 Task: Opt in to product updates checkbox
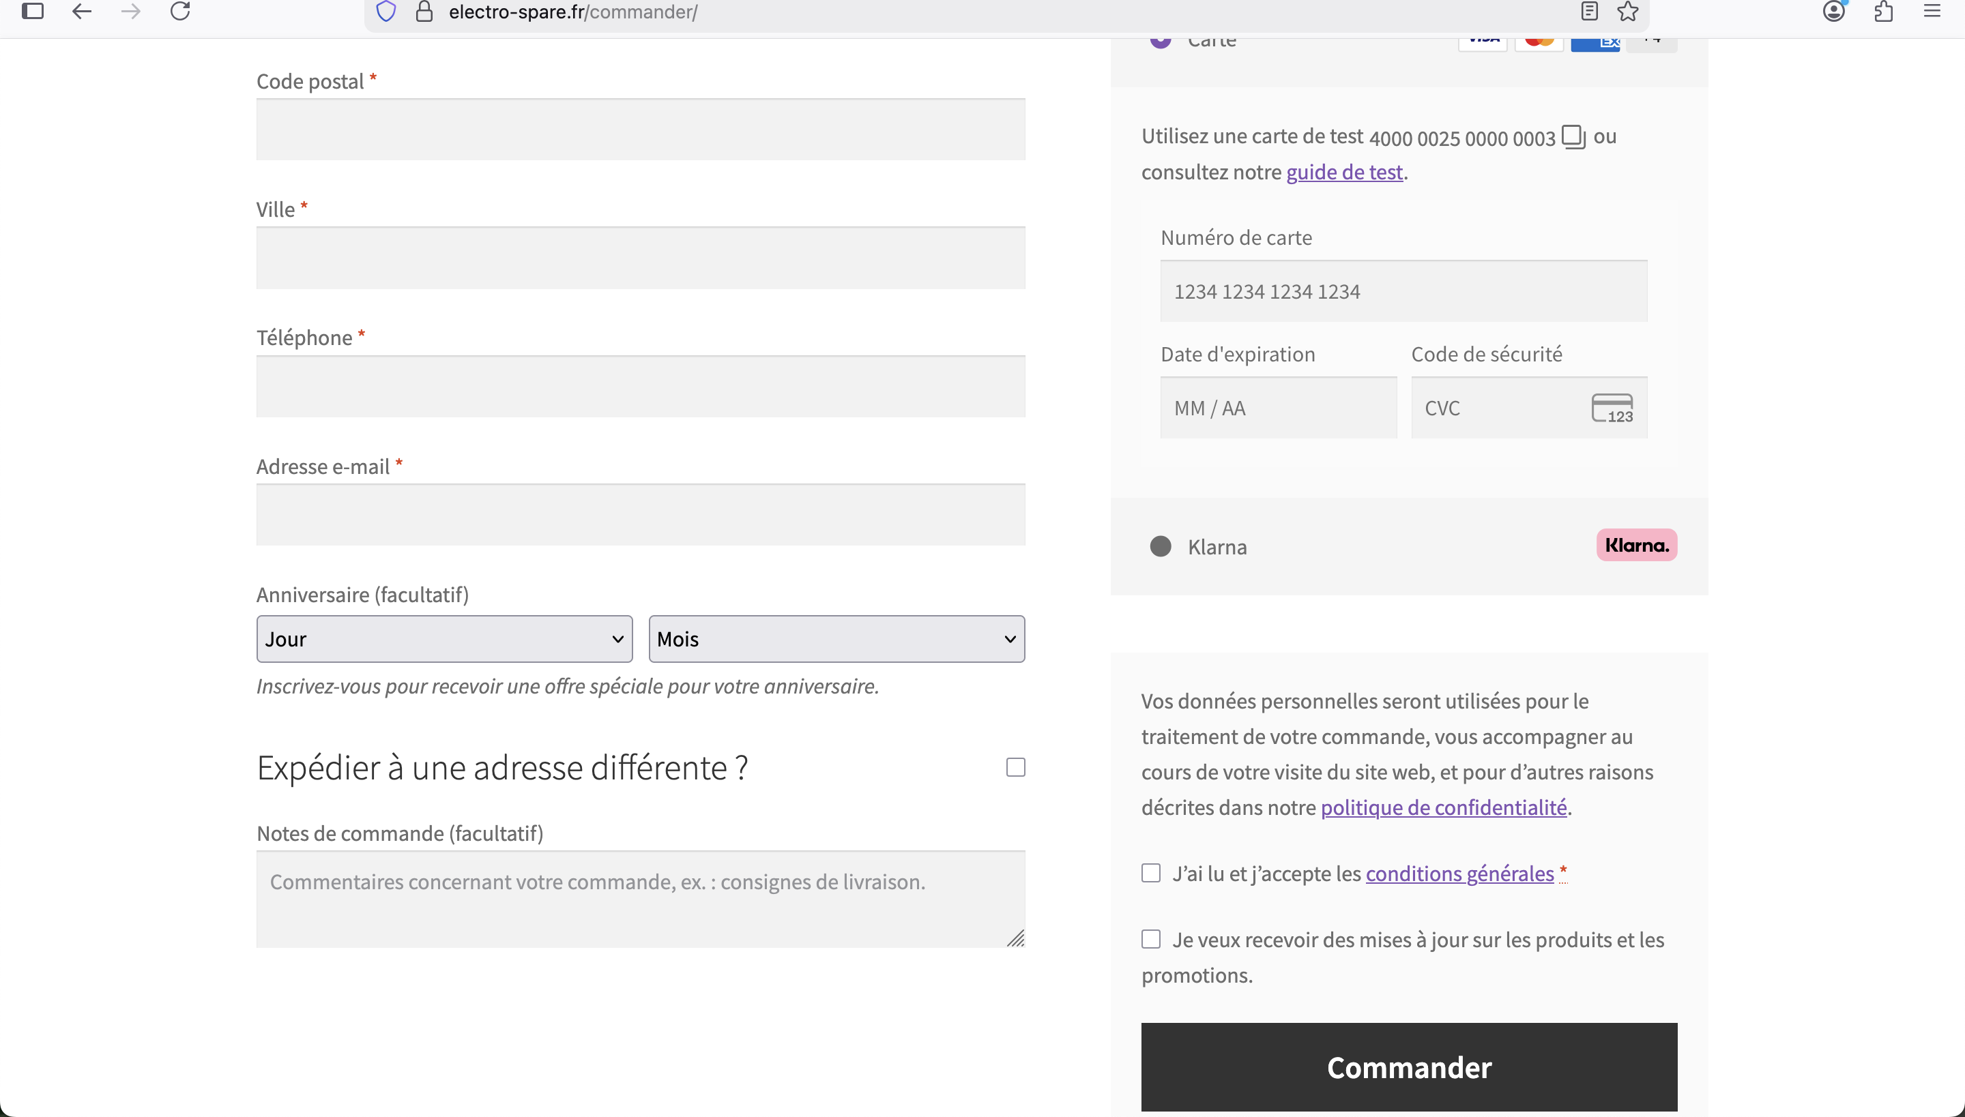click(x=1150, y=939)
